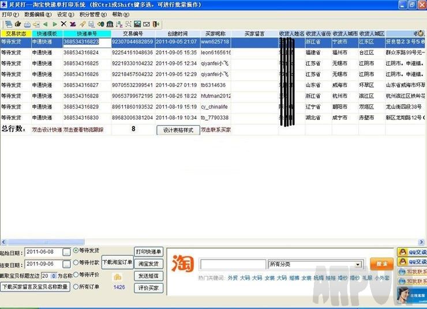This screenshot has width=427, height=309.
Task: Click the floppy disk save icon
Action: 91,24
